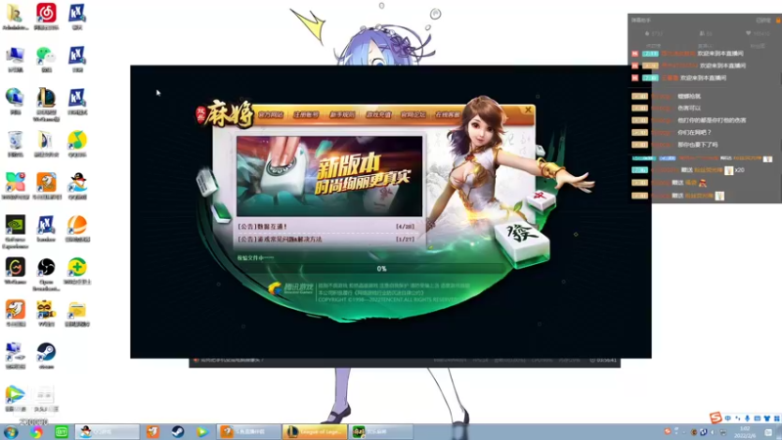Click the chat message 你们在网吧？
Screen dimensions: 782x440
tap(694, 133)
